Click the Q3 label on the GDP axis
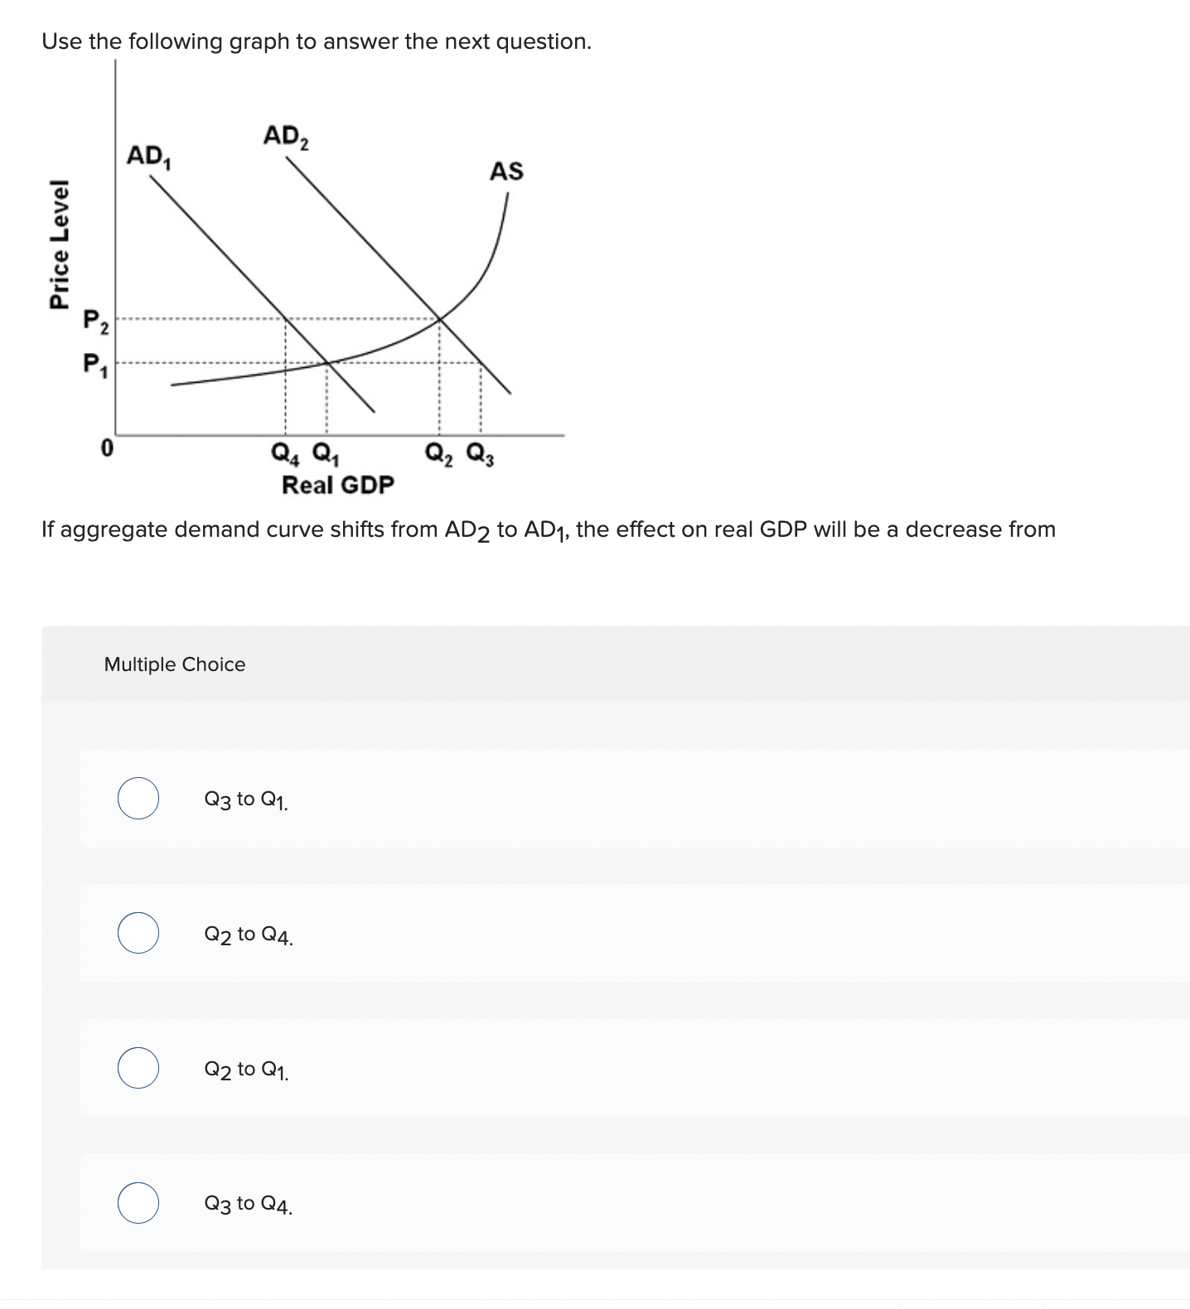 (481, 454)
